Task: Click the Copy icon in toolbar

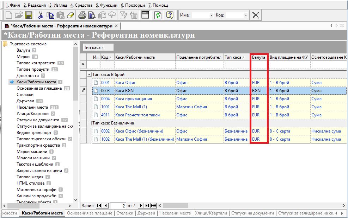Action: (50, 15)
